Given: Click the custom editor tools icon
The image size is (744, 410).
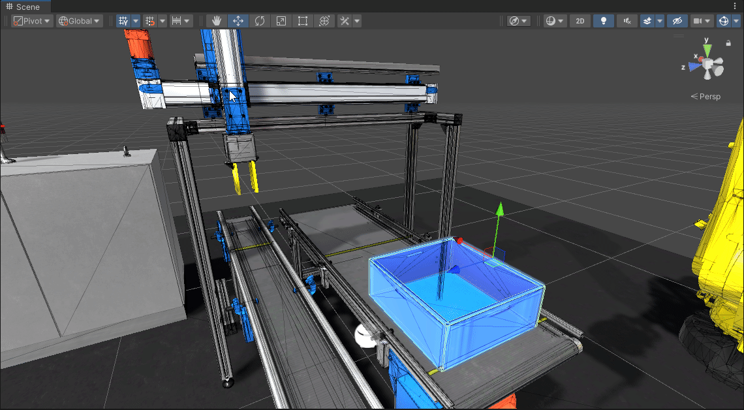Looking at the screenshot, I should [345, 21].
